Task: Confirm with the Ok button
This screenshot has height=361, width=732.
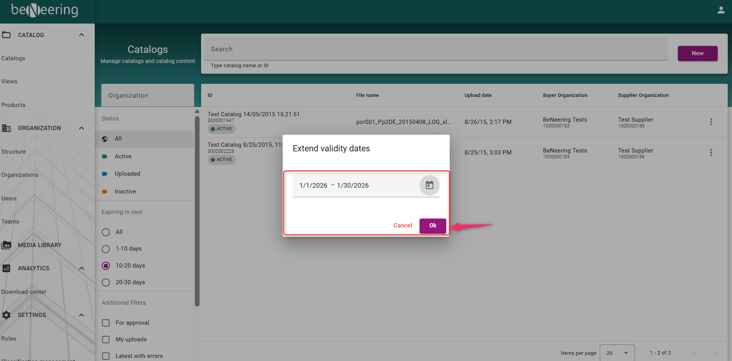Action: (433, 225)
